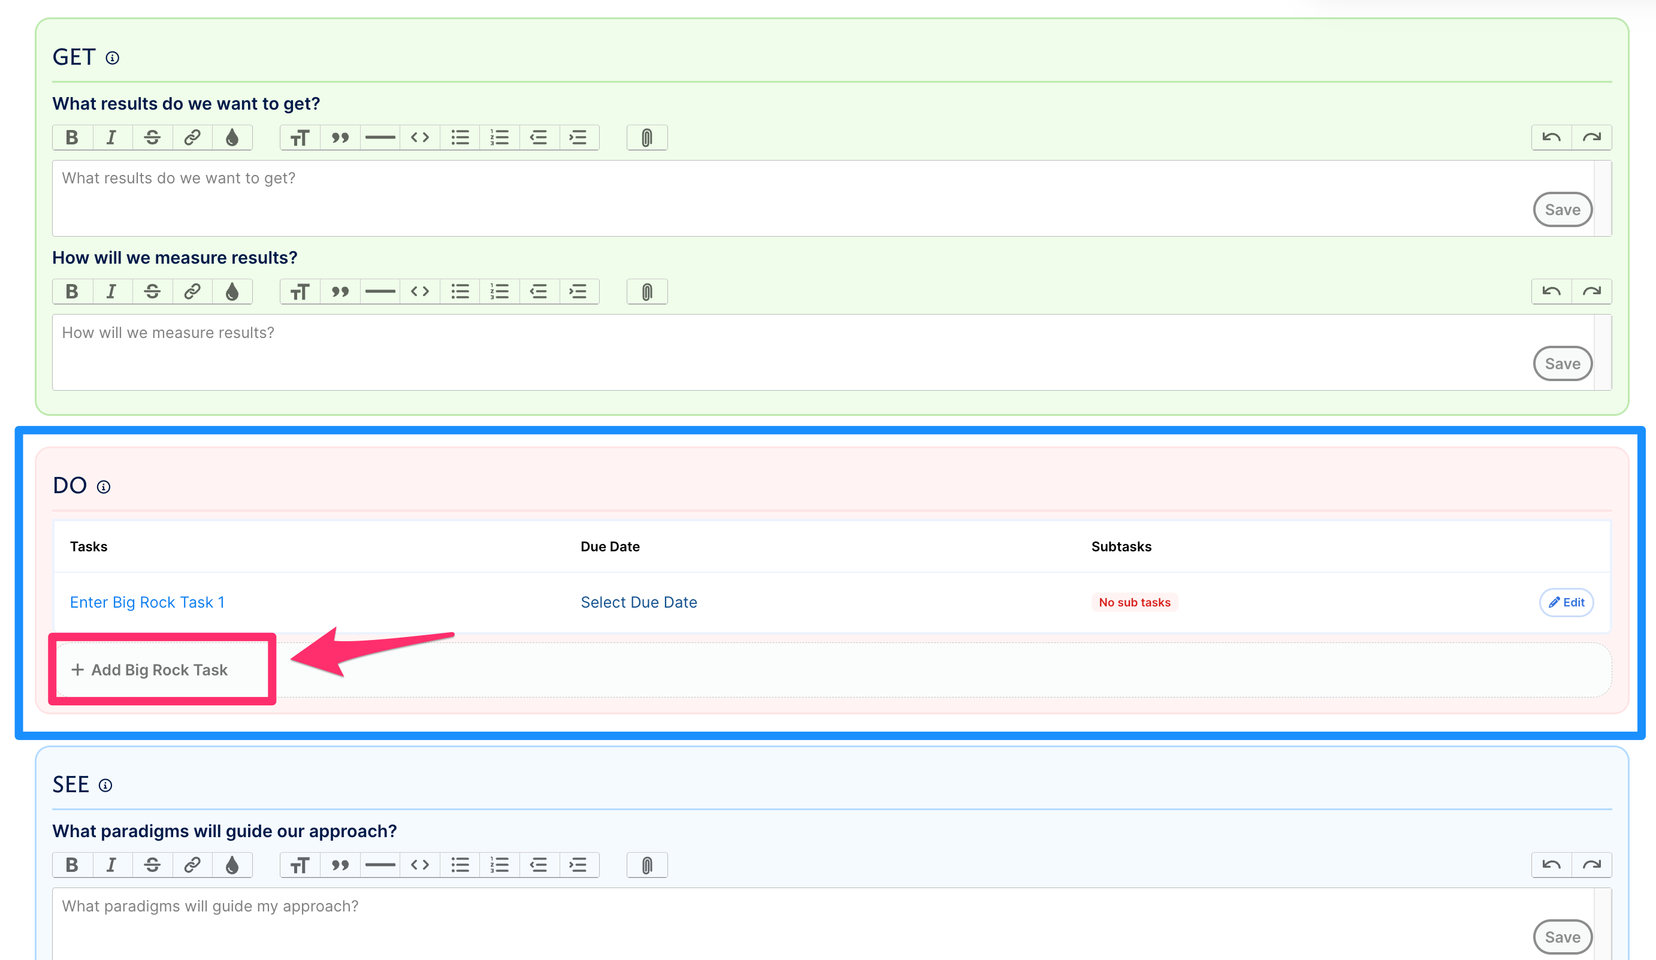This screenshot has height=960, width=1656.
Task: Click bullet list in 'How will we measure' toolbar
Action: [460, 291]
